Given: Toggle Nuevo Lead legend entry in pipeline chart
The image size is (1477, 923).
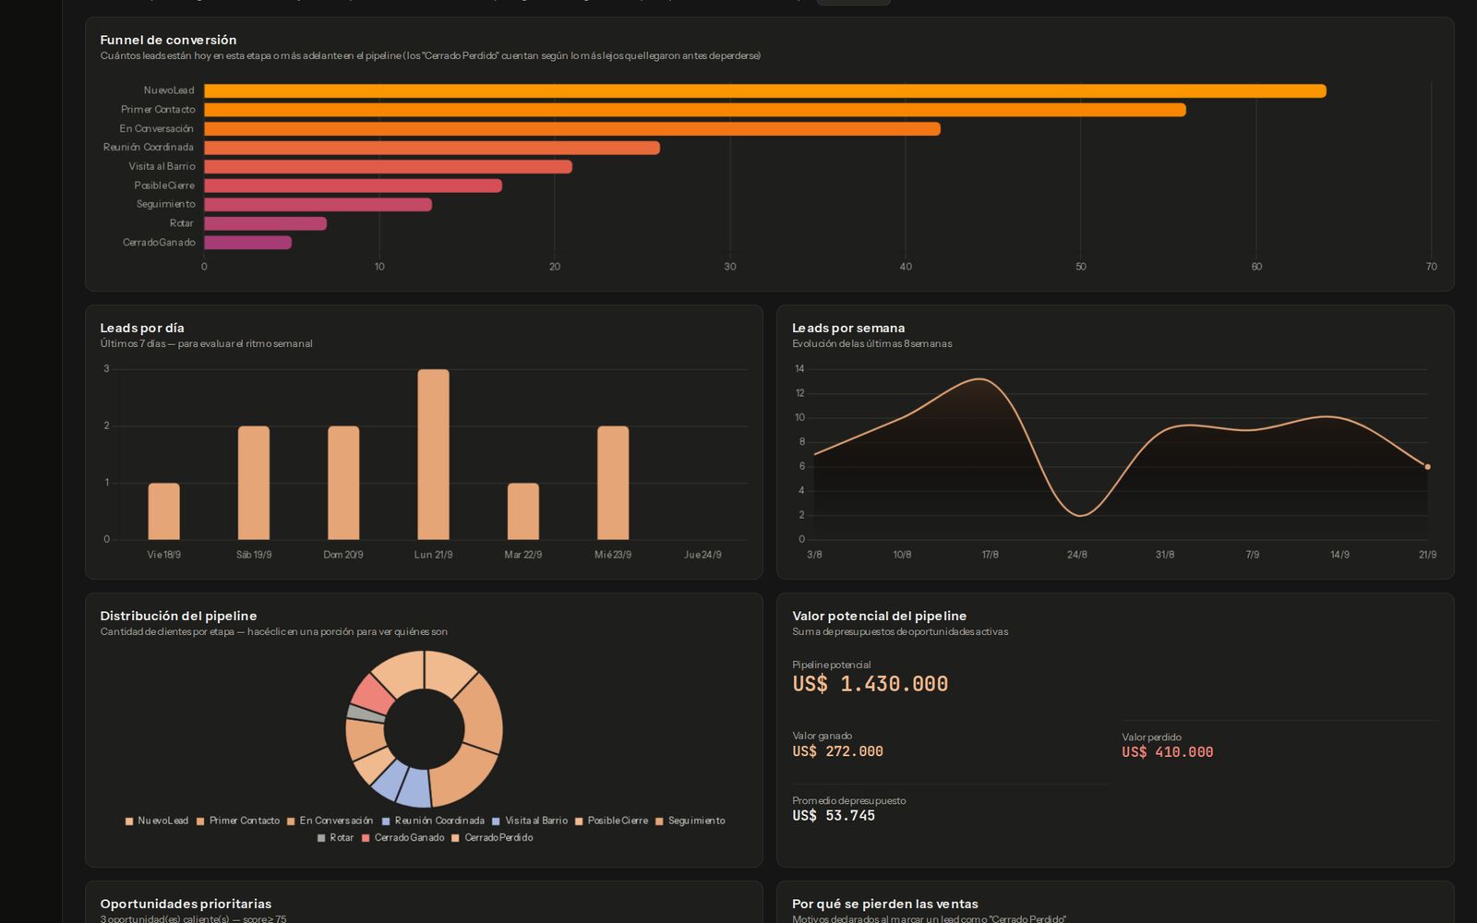Looking at the screenshot, I should (x=157, y=821).
